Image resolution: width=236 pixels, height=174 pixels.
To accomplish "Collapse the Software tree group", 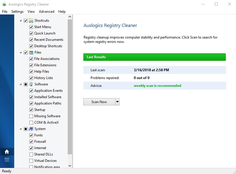I will pyautogui.click(x=21, y=84).
